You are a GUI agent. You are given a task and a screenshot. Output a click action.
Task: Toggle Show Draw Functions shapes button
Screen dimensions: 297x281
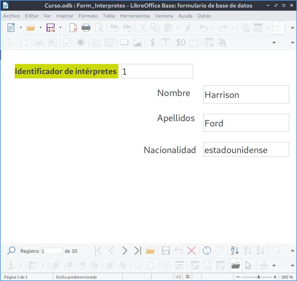[278, 28]
